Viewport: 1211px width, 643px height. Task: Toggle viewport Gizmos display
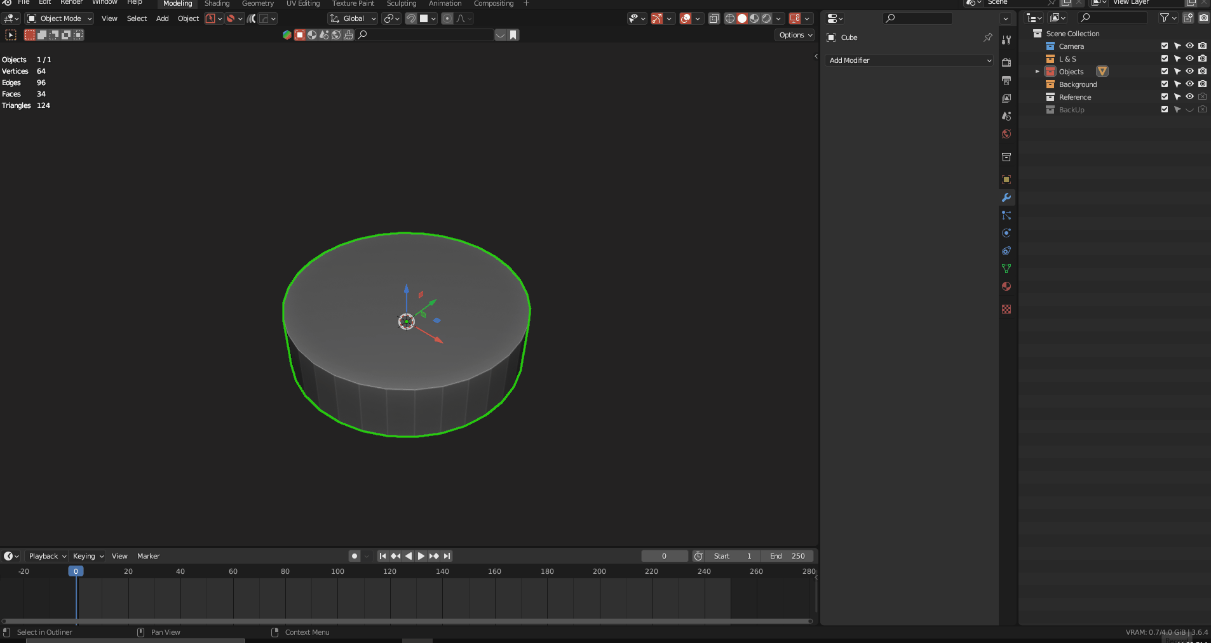(657, 18)
